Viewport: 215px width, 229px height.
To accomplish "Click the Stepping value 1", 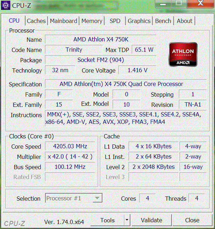I will [193, 94].
